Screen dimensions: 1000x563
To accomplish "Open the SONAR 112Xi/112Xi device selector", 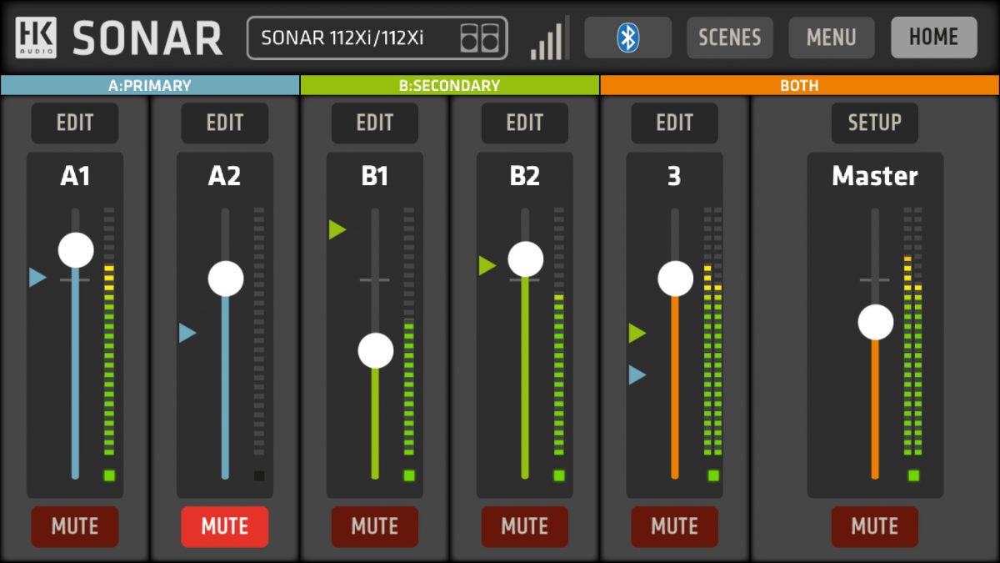I will pos(377,38).
